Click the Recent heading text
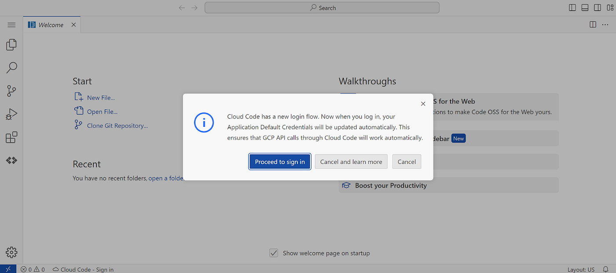616x273 pixels. [x=87, y=164]
